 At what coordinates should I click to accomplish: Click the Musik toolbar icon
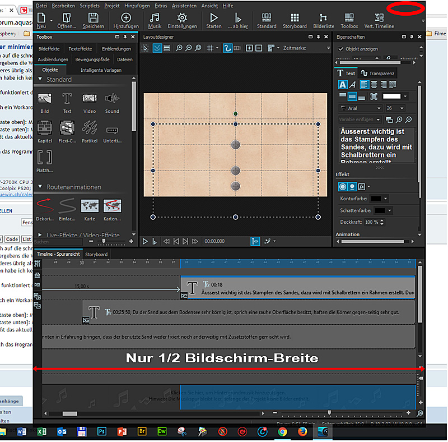154,21
